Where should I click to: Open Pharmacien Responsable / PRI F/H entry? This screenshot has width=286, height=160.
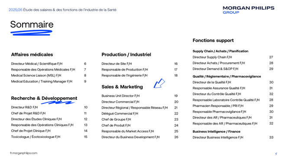(218, 106)
